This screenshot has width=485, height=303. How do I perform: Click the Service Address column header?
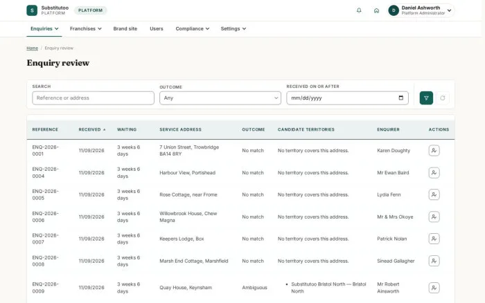(x=180, y=130)
